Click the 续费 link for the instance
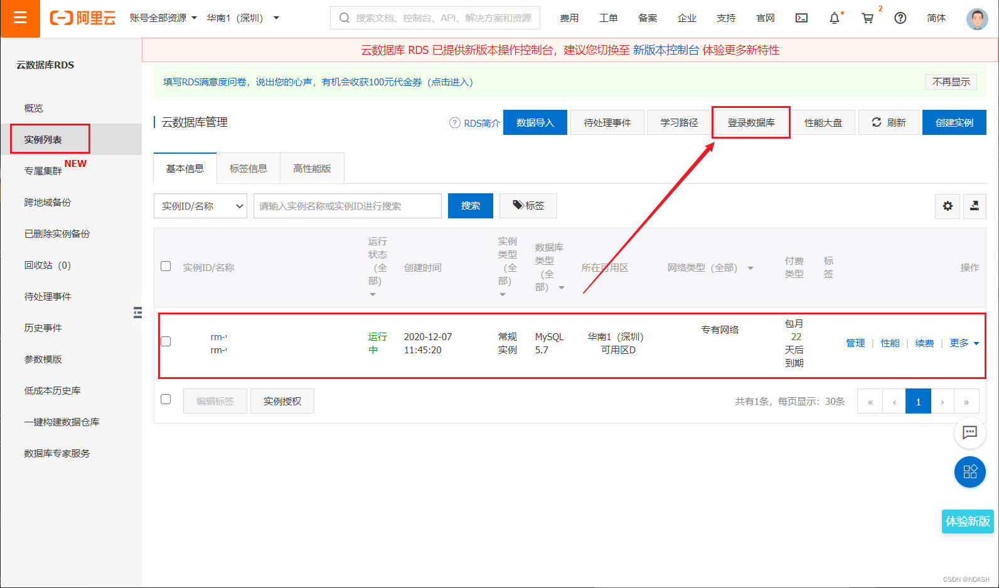Image resolution: width=999 pixels, height=588 pixels. coord(924,343)
